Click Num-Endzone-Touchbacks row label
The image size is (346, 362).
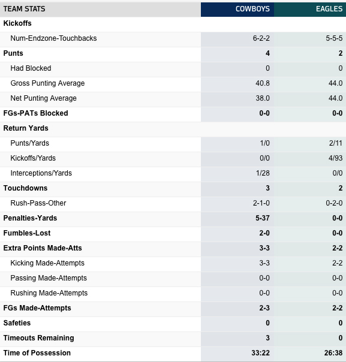pos(53,38)
